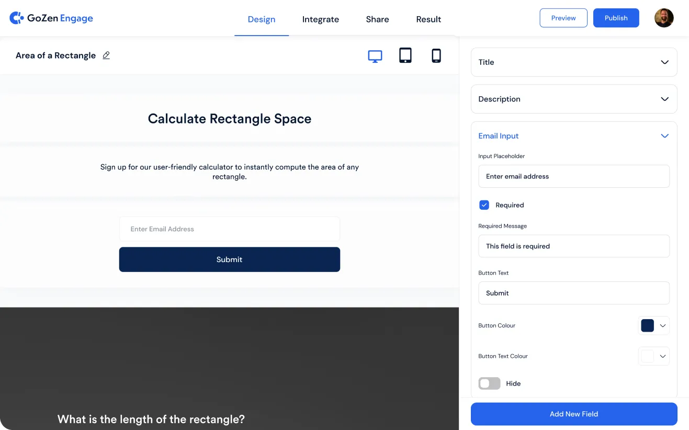Open the Share tab
Screen dimensions: 689x430
[377, 19]
